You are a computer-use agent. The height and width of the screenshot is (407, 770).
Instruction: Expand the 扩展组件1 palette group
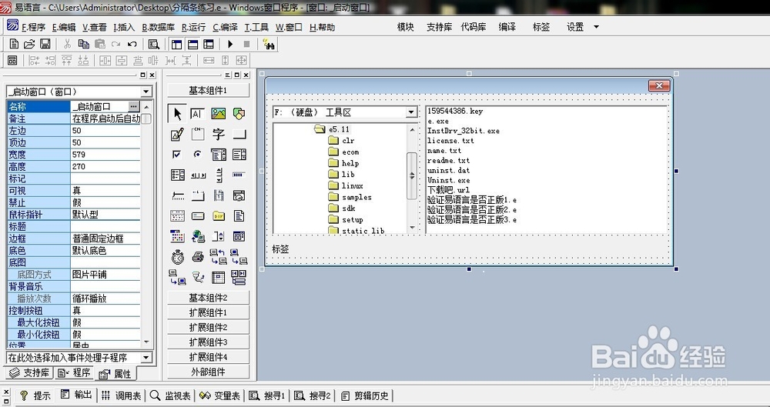point(208,312)
